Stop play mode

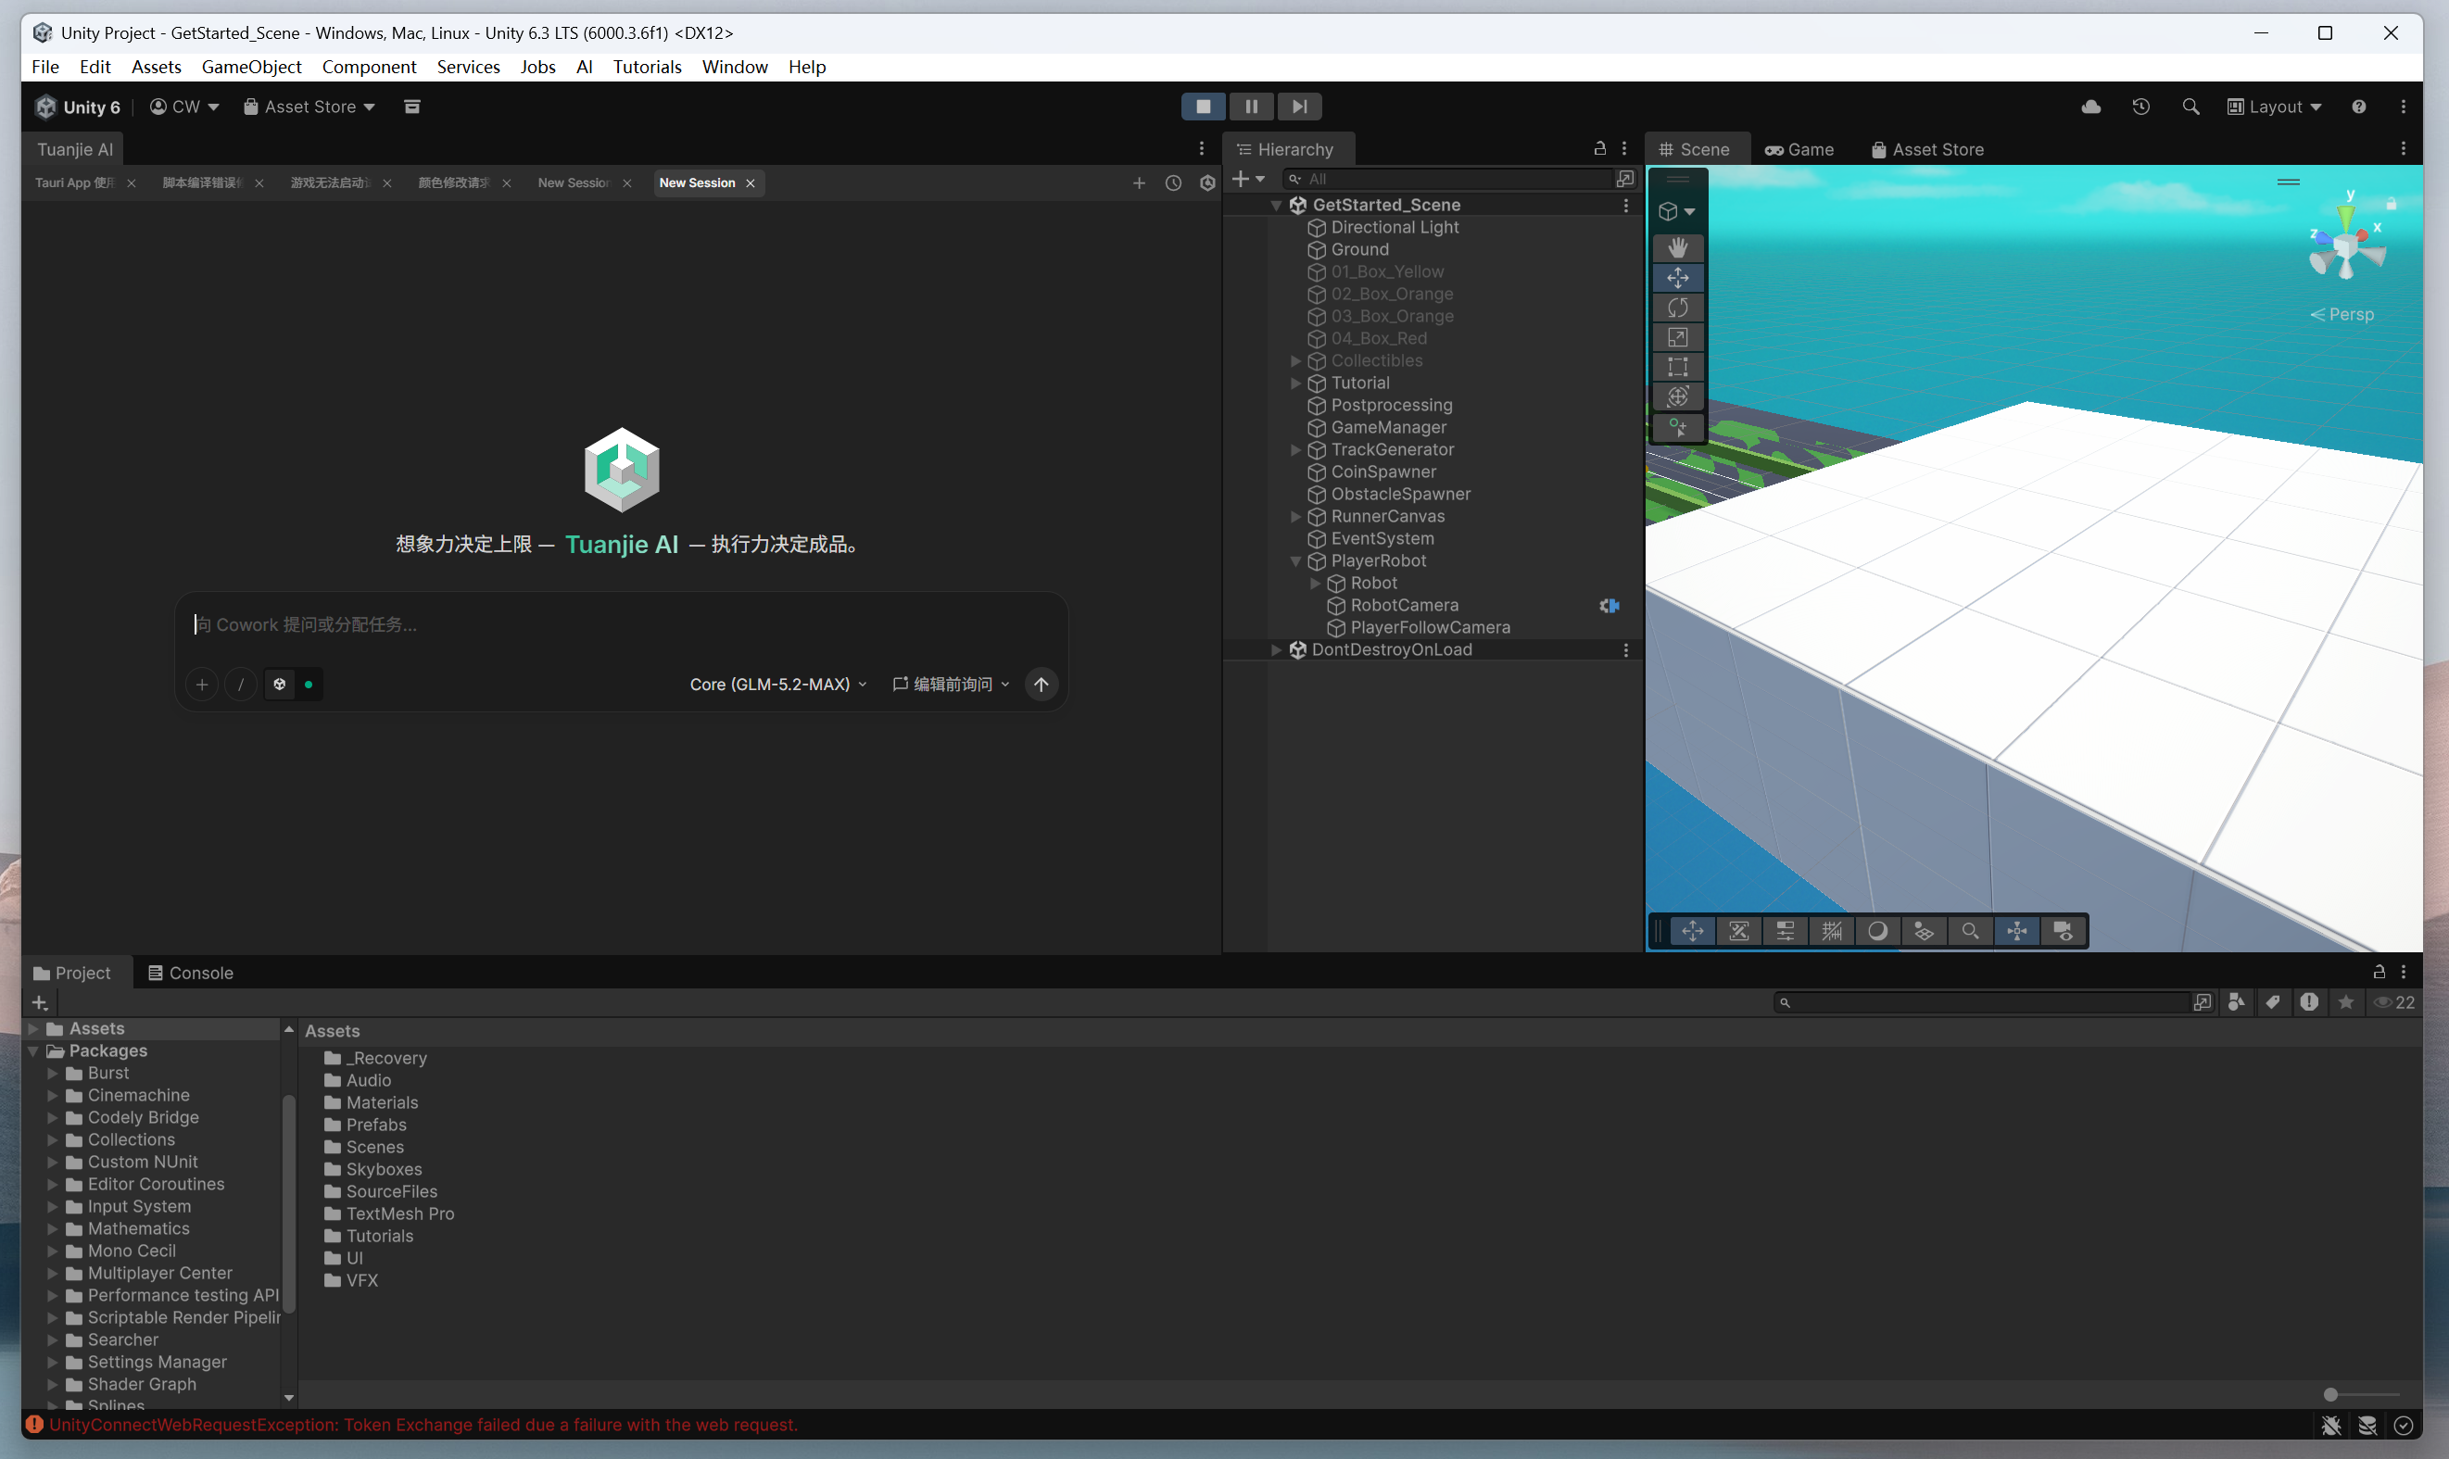pyautogui.click(x=1203, y=107)
